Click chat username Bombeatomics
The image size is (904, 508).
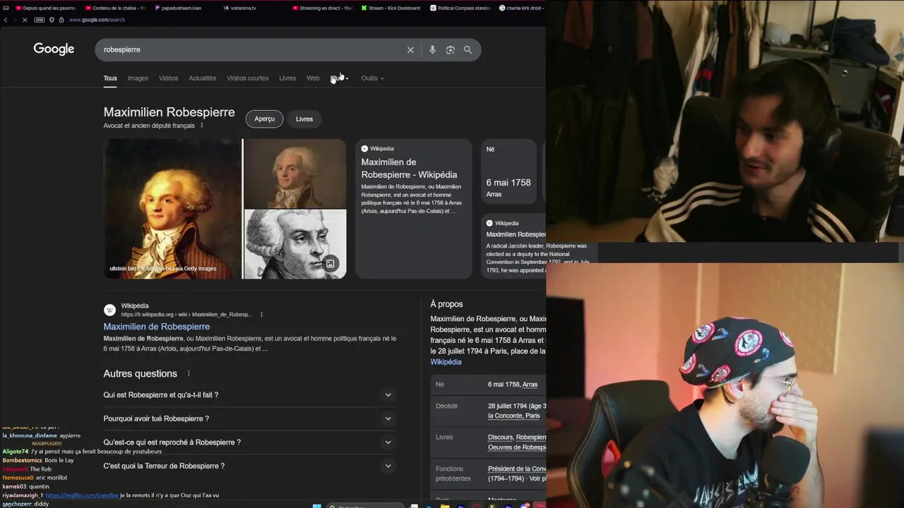click(21, 460)
